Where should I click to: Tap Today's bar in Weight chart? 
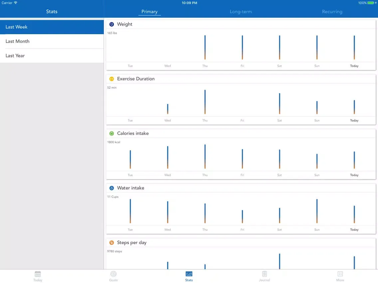pyautogui.click(x=354, y=47)
